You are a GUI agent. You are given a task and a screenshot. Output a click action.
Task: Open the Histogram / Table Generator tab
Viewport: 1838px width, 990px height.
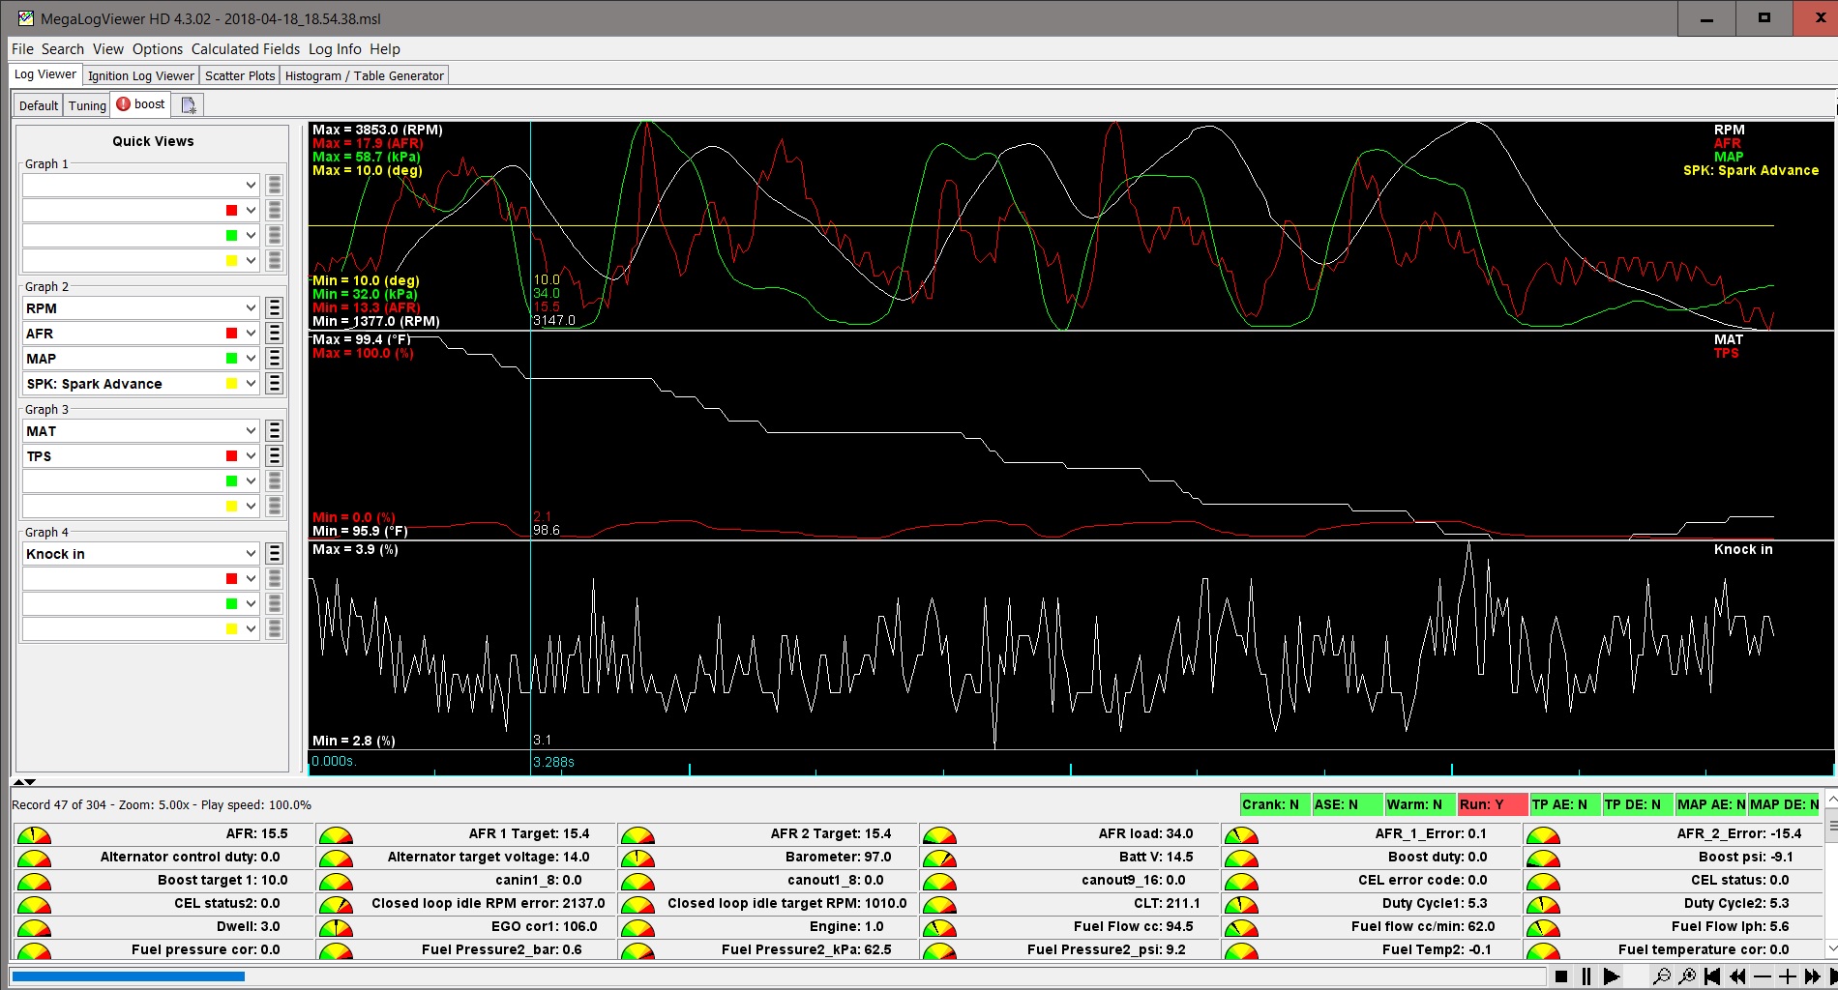(364, 75)
